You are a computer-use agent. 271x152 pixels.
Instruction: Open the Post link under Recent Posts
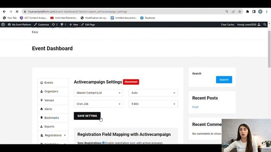195,107
